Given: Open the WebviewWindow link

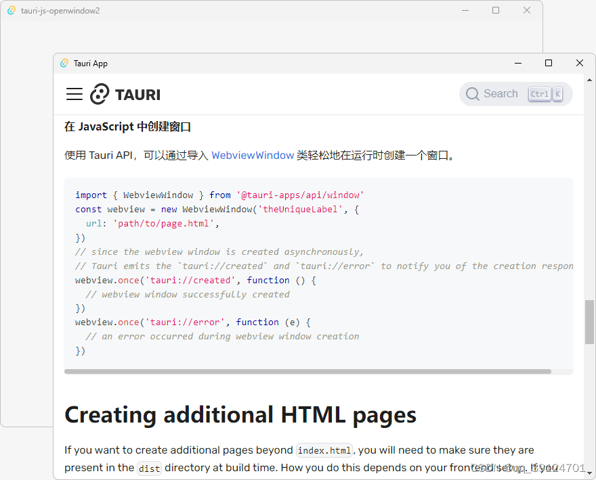Looking at the screenshot, I should click(253, 155).
